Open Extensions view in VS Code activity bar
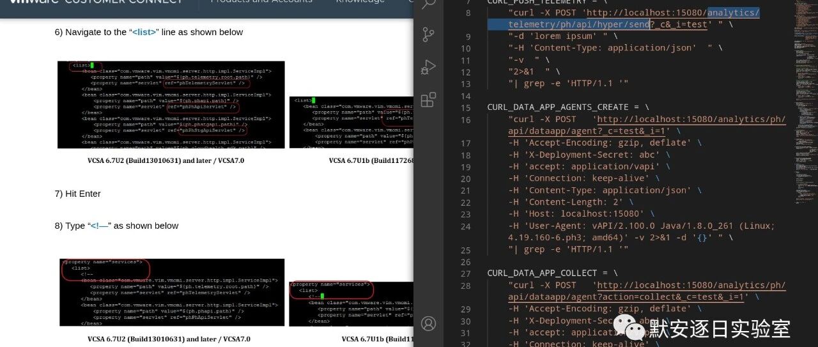Screen dimensions: 818x347 [x=429, y=100]
